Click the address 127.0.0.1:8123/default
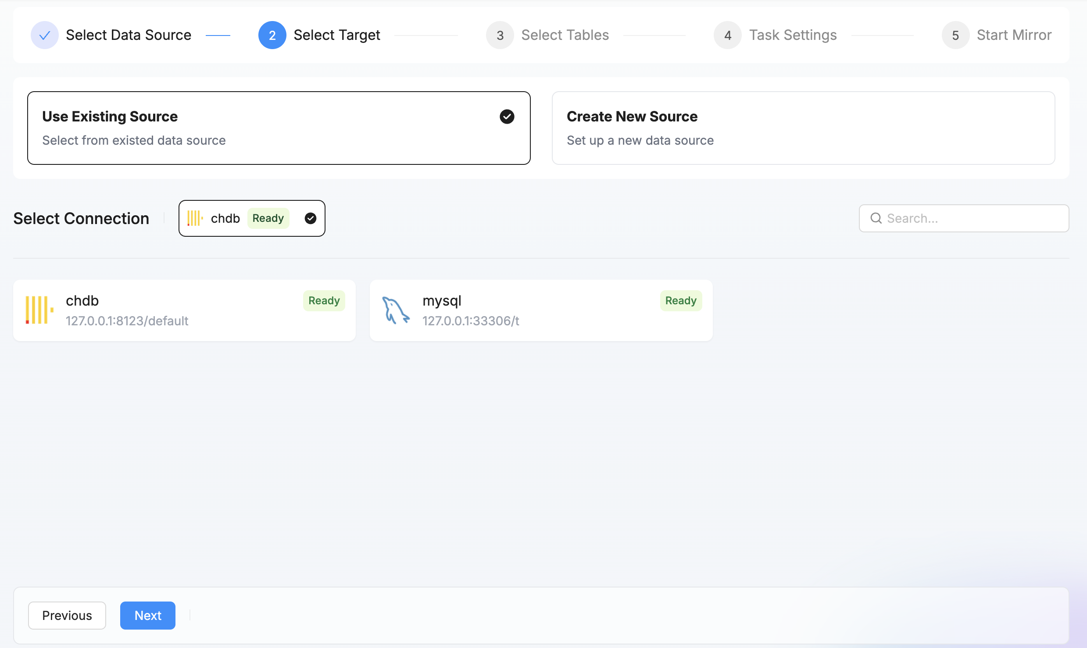This screenshot has height=648, width=1087. tap(127, 321)
